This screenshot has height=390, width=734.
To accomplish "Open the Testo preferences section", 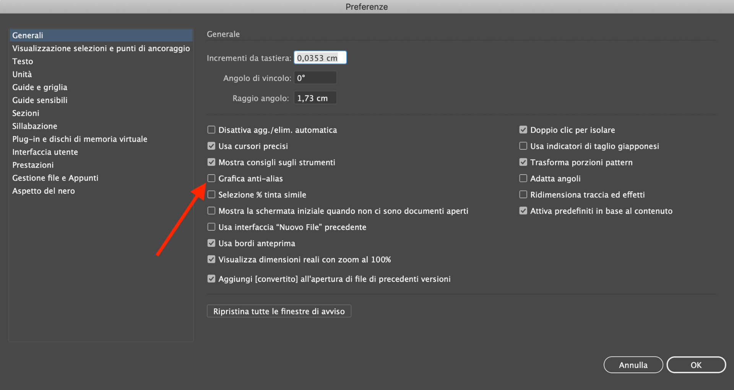I will [101, 61].
